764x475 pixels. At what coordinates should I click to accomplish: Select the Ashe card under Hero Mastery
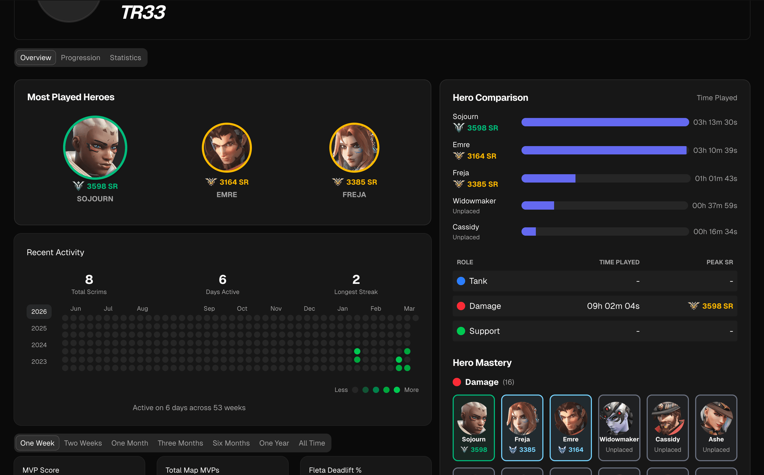[x=716, y=427]
